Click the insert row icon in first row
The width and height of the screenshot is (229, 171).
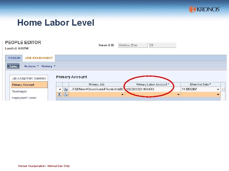(66, 89)
